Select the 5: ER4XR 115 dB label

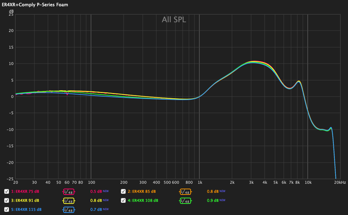tap(26, 210)
